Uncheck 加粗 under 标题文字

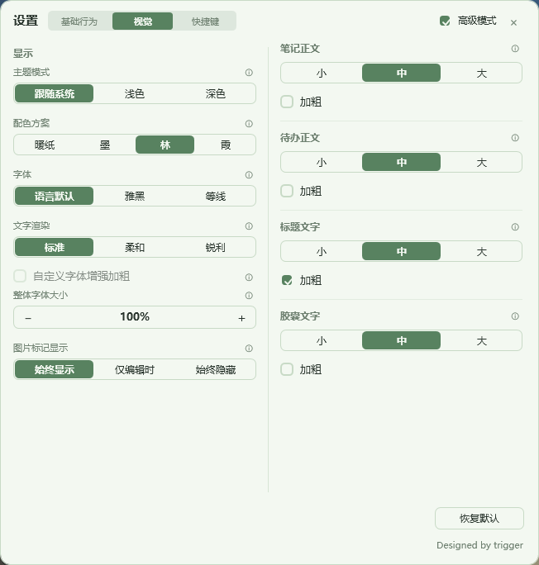[x=287, y=280]
